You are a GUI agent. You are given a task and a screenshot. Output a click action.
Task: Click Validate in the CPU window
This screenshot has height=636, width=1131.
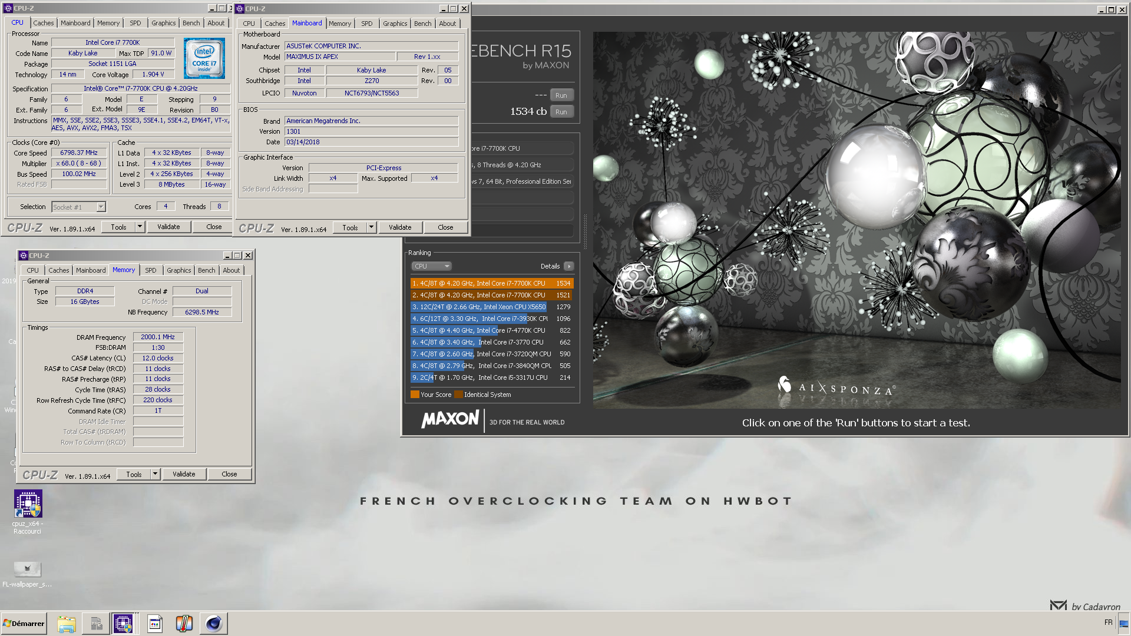(168, 227)
